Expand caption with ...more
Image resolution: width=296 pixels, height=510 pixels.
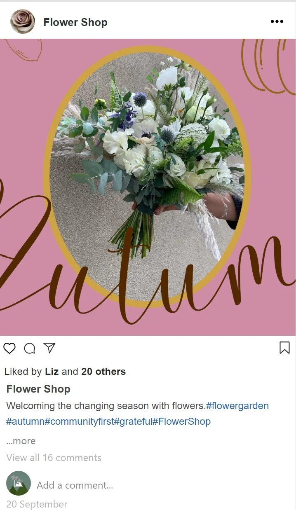coord(21,441)
